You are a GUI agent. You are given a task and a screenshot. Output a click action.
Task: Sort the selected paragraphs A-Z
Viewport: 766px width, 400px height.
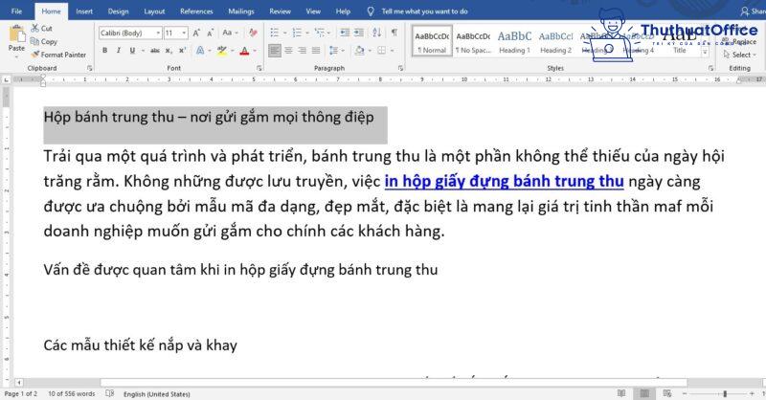point(376,33)
